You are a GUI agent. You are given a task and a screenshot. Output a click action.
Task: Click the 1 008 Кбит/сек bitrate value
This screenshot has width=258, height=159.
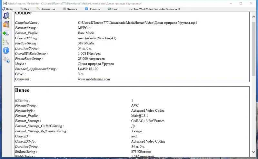click(x=89, y=53)
